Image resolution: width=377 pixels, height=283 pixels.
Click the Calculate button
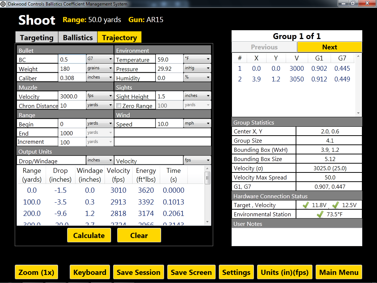click(x=89, y=235)
